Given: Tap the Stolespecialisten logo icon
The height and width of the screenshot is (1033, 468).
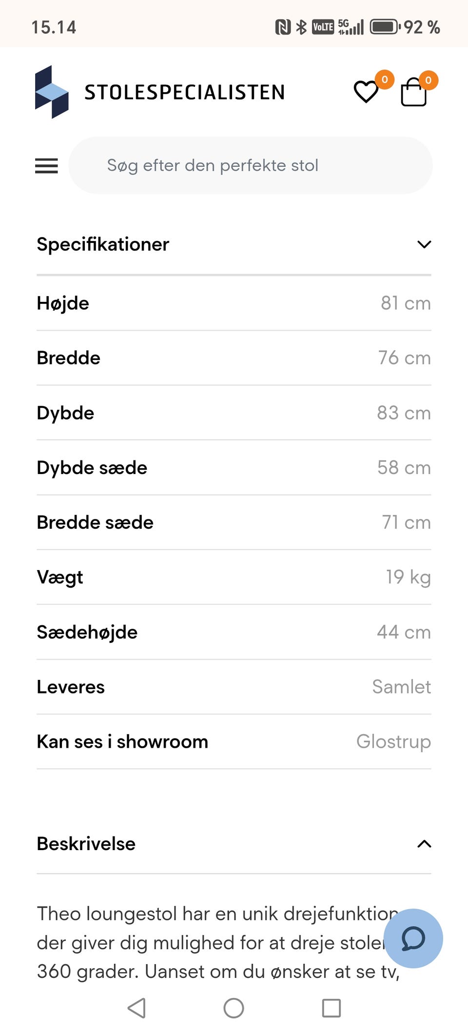Looking at the screenshot, I should coord(52,92).
